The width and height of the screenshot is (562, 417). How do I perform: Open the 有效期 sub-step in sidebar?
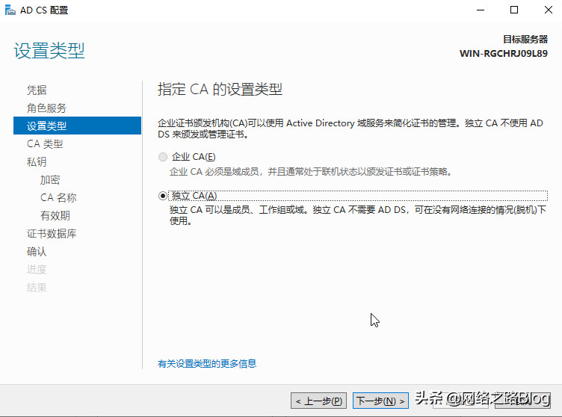pyautogui.click(x=55, y=215)
